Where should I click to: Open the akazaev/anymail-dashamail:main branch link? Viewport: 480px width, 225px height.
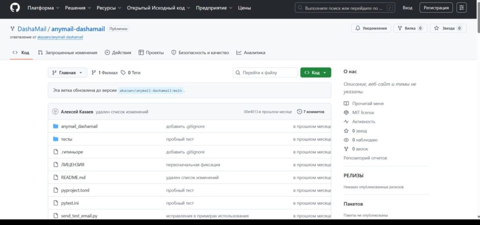(x=150, y=90)
